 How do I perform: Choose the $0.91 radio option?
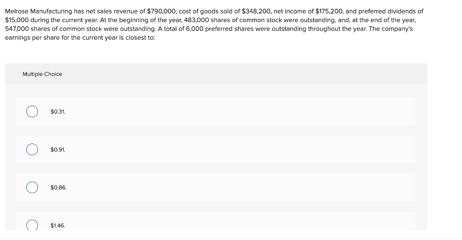[32, 150]
